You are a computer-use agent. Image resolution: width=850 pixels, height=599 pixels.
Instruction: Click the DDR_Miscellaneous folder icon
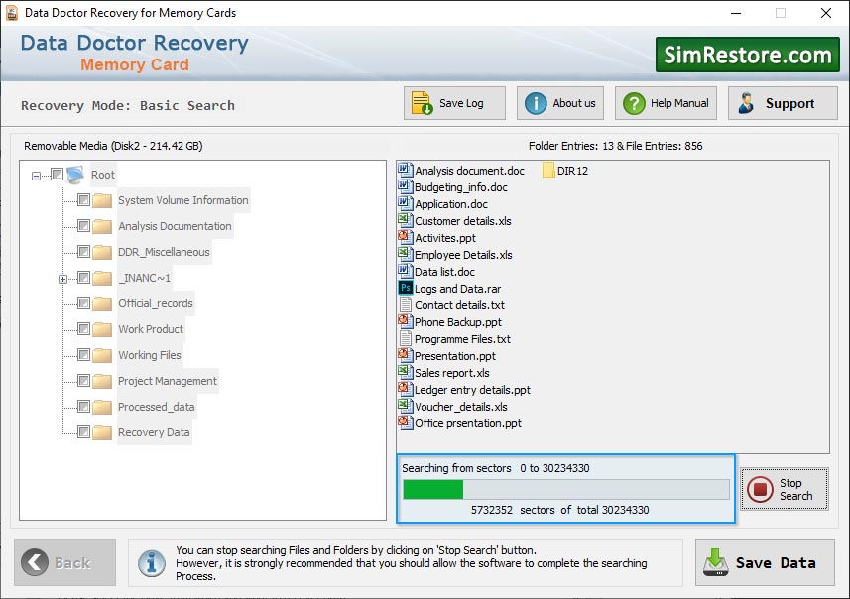click(x=102, y=252)
